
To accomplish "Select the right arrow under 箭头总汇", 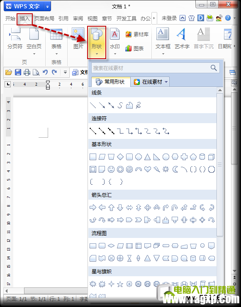I will [93, 207].
